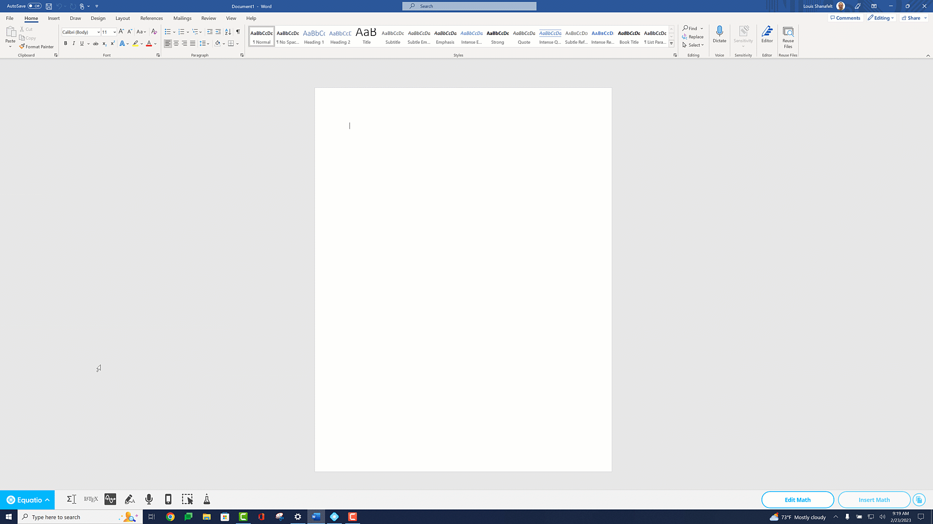This screenshot has width=933, height=524.
Task: Expand the Styles gallery more arrow
Action: click(672, 44)
